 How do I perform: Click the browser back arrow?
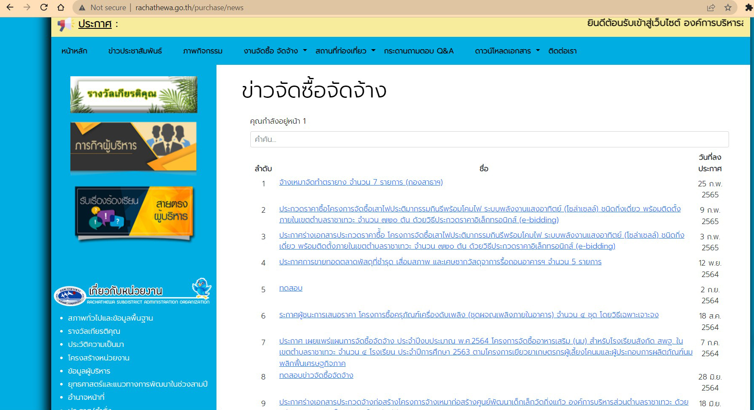point(10,8)
